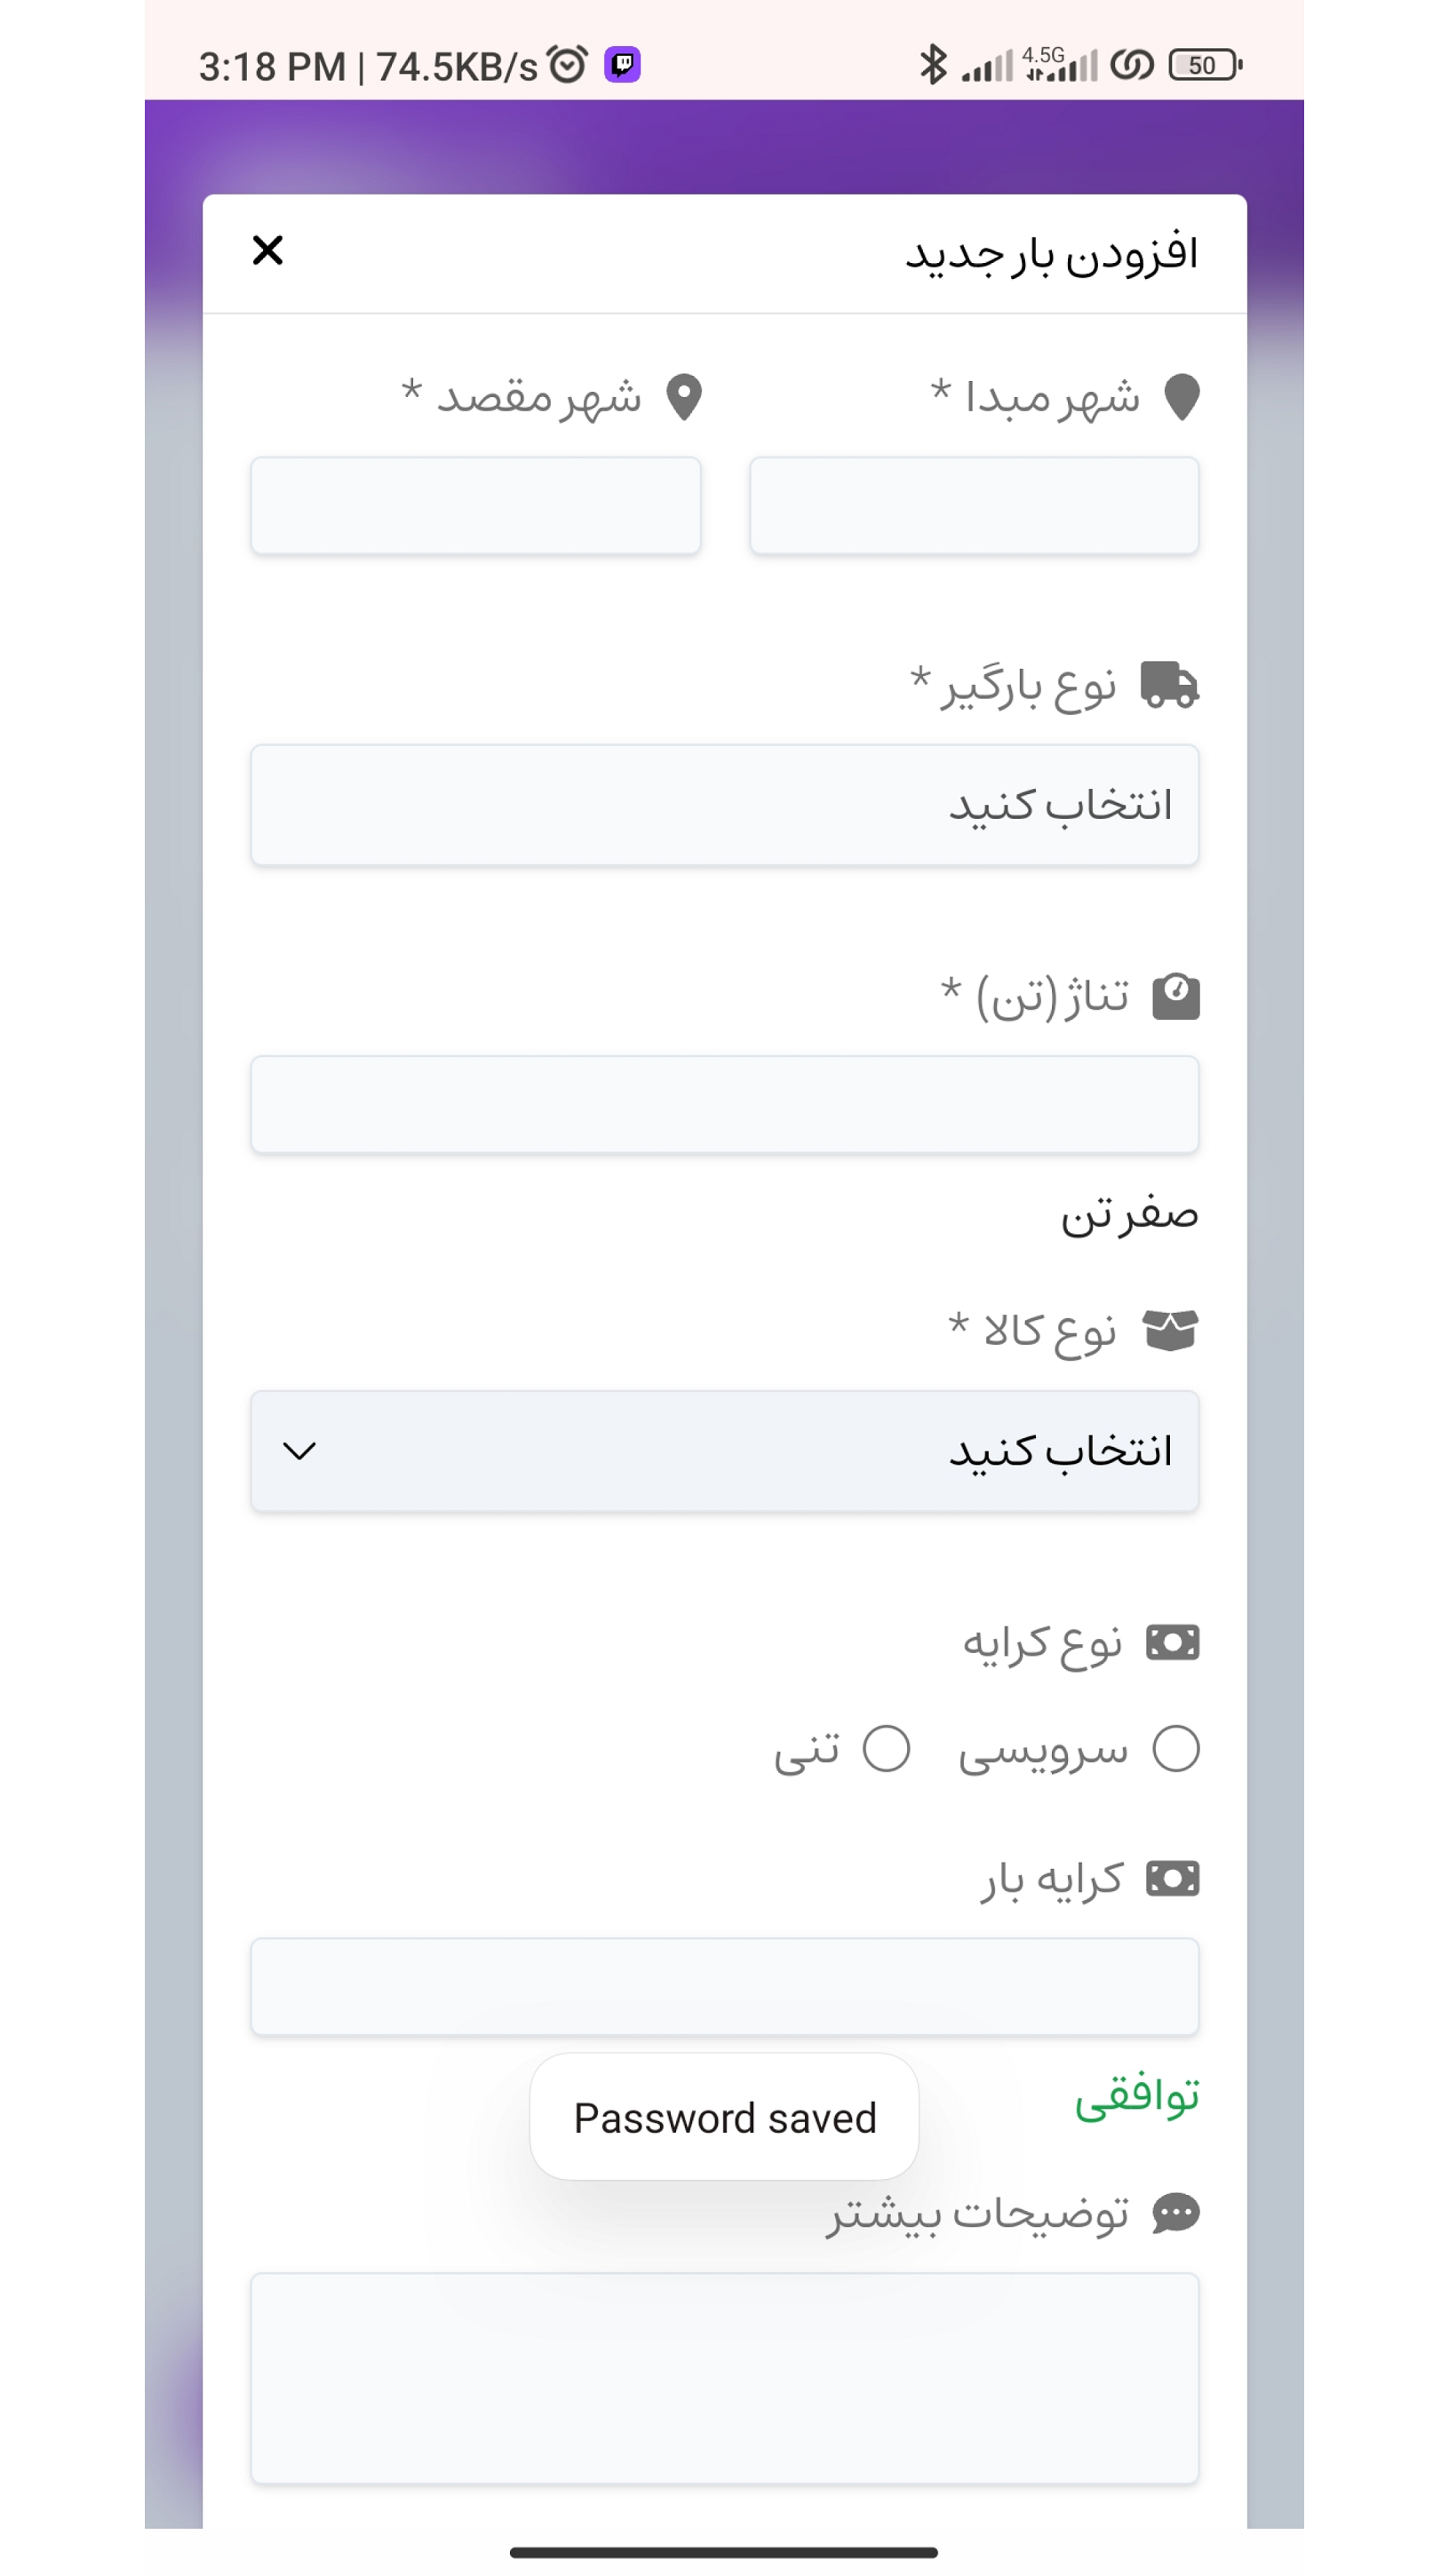Click the destination city map marker icon
Screen dimensions: 1449x2576
pos(684,397)
